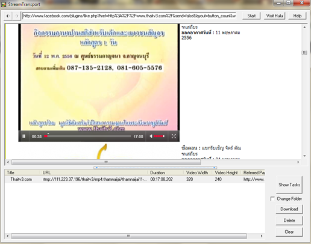Click the Download button

point(289,209)
